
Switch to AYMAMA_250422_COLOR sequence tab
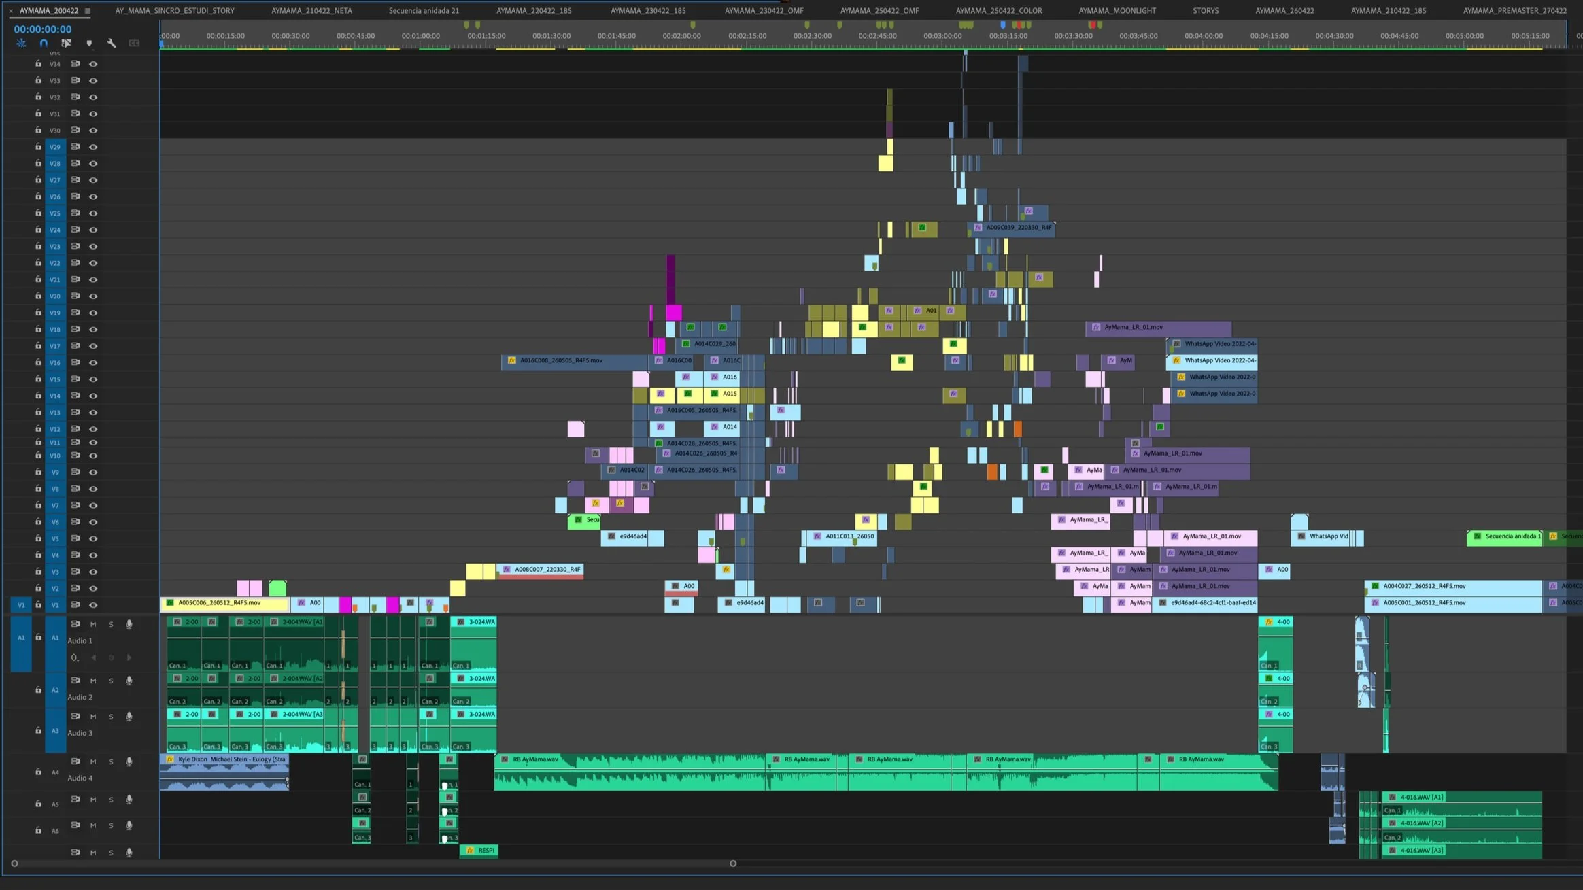coord(998,11)
